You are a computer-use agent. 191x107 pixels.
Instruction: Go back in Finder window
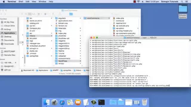point(1,14)
